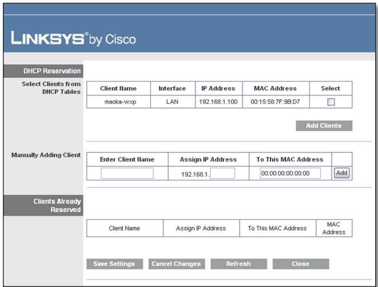The width and height of the screenshot is (378, 287).
Task: Click the Enter Client Name column header
Action: coord(127,159)
